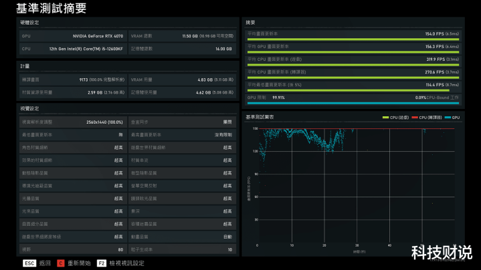Image resolution: width=481 pixels, height=270 pixels.
Task: Click the green CPU (遊戲) legend marker
Action: pyautogui.click(x=385, y=118)
